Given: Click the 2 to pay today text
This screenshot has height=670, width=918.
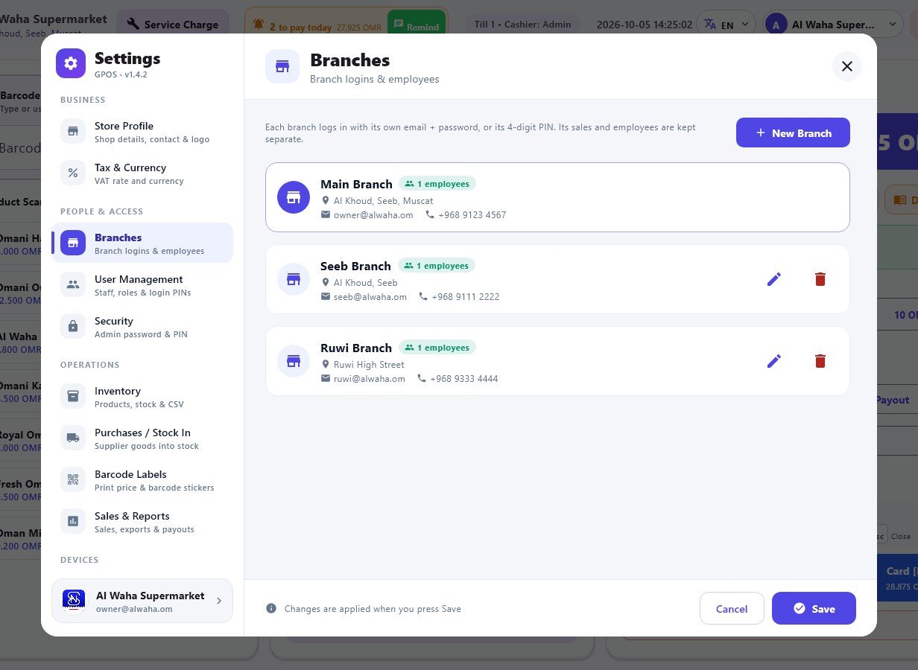Looking at the screenshot, I should point(300,27).
